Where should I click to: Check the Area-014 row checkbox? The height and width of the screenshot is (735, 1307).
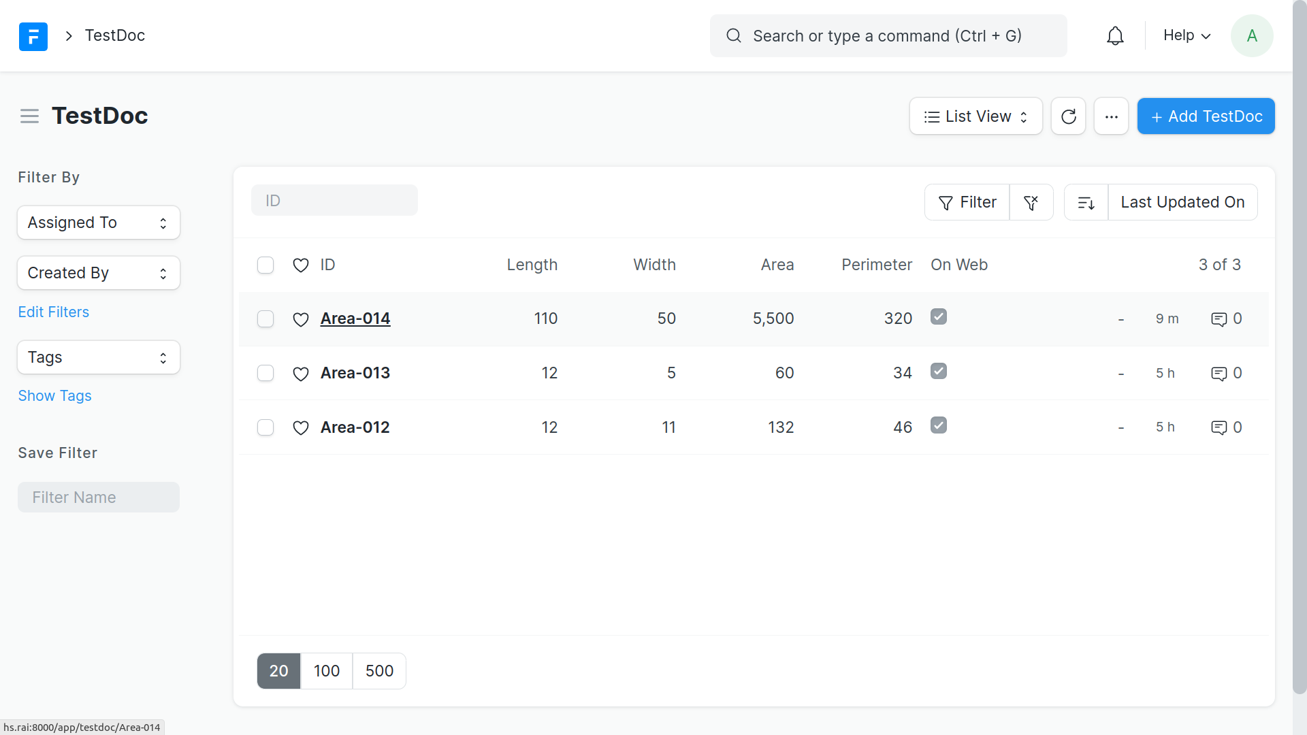pyautogui.click(x=265, y=319)
